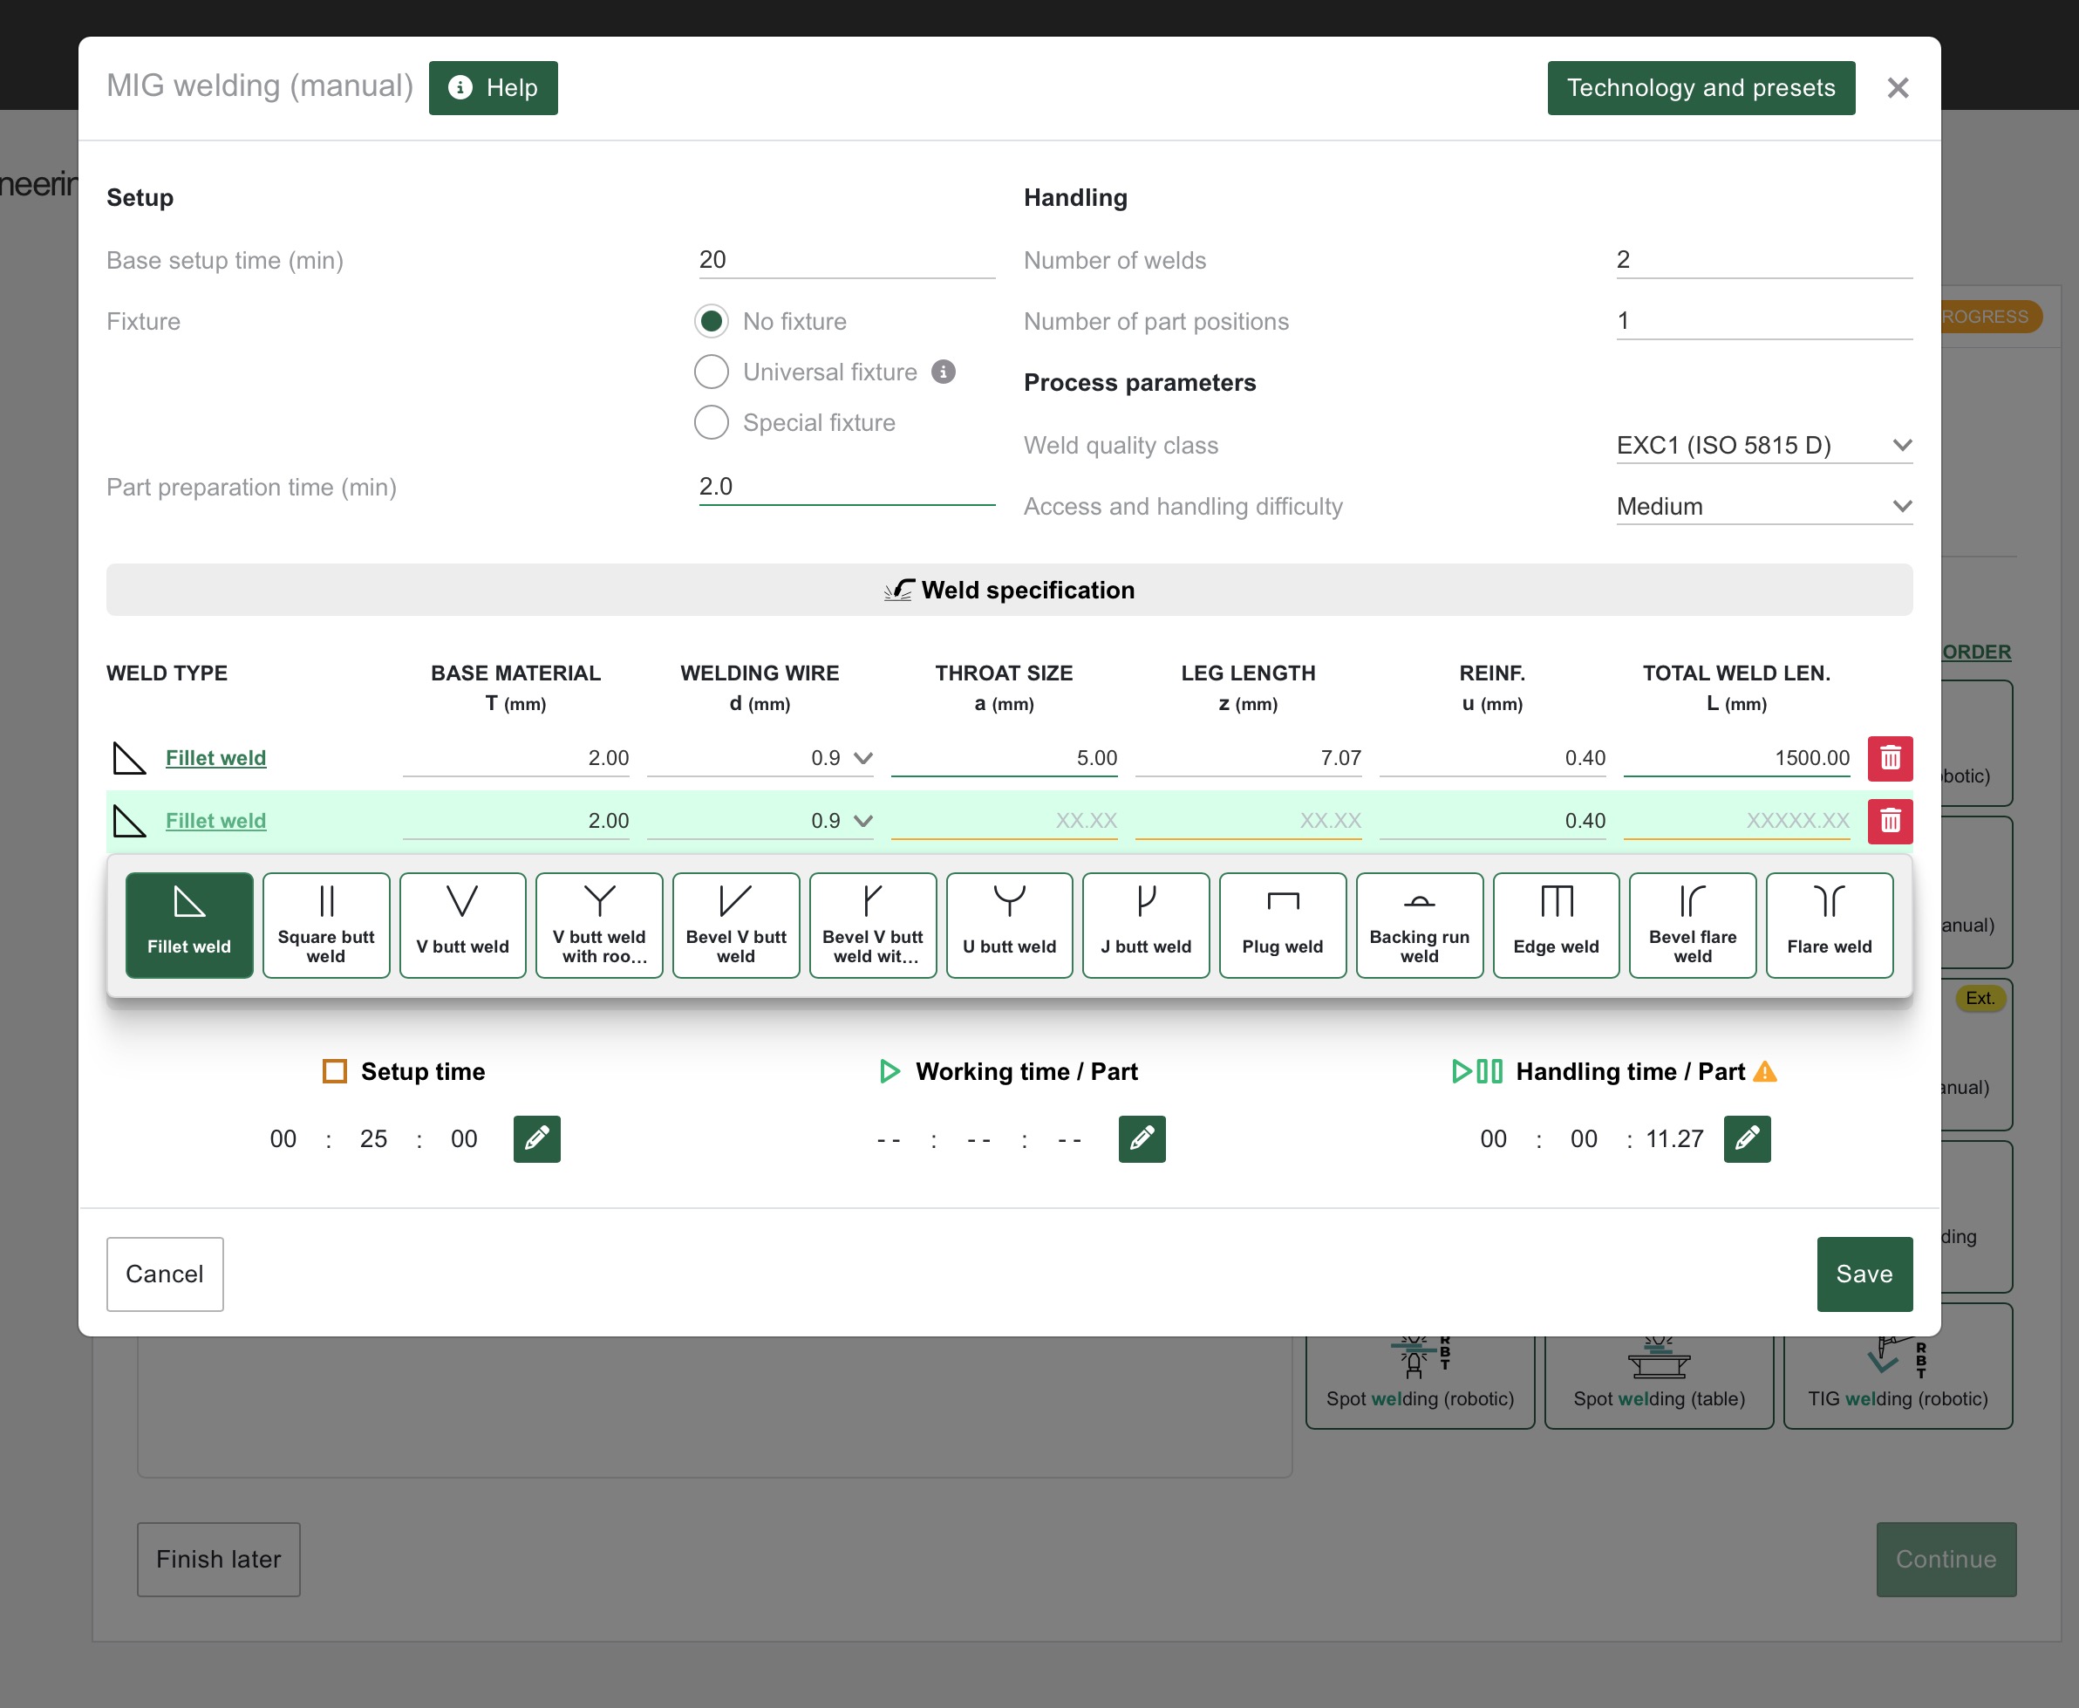Select the Universal fixture radio button

711,372
